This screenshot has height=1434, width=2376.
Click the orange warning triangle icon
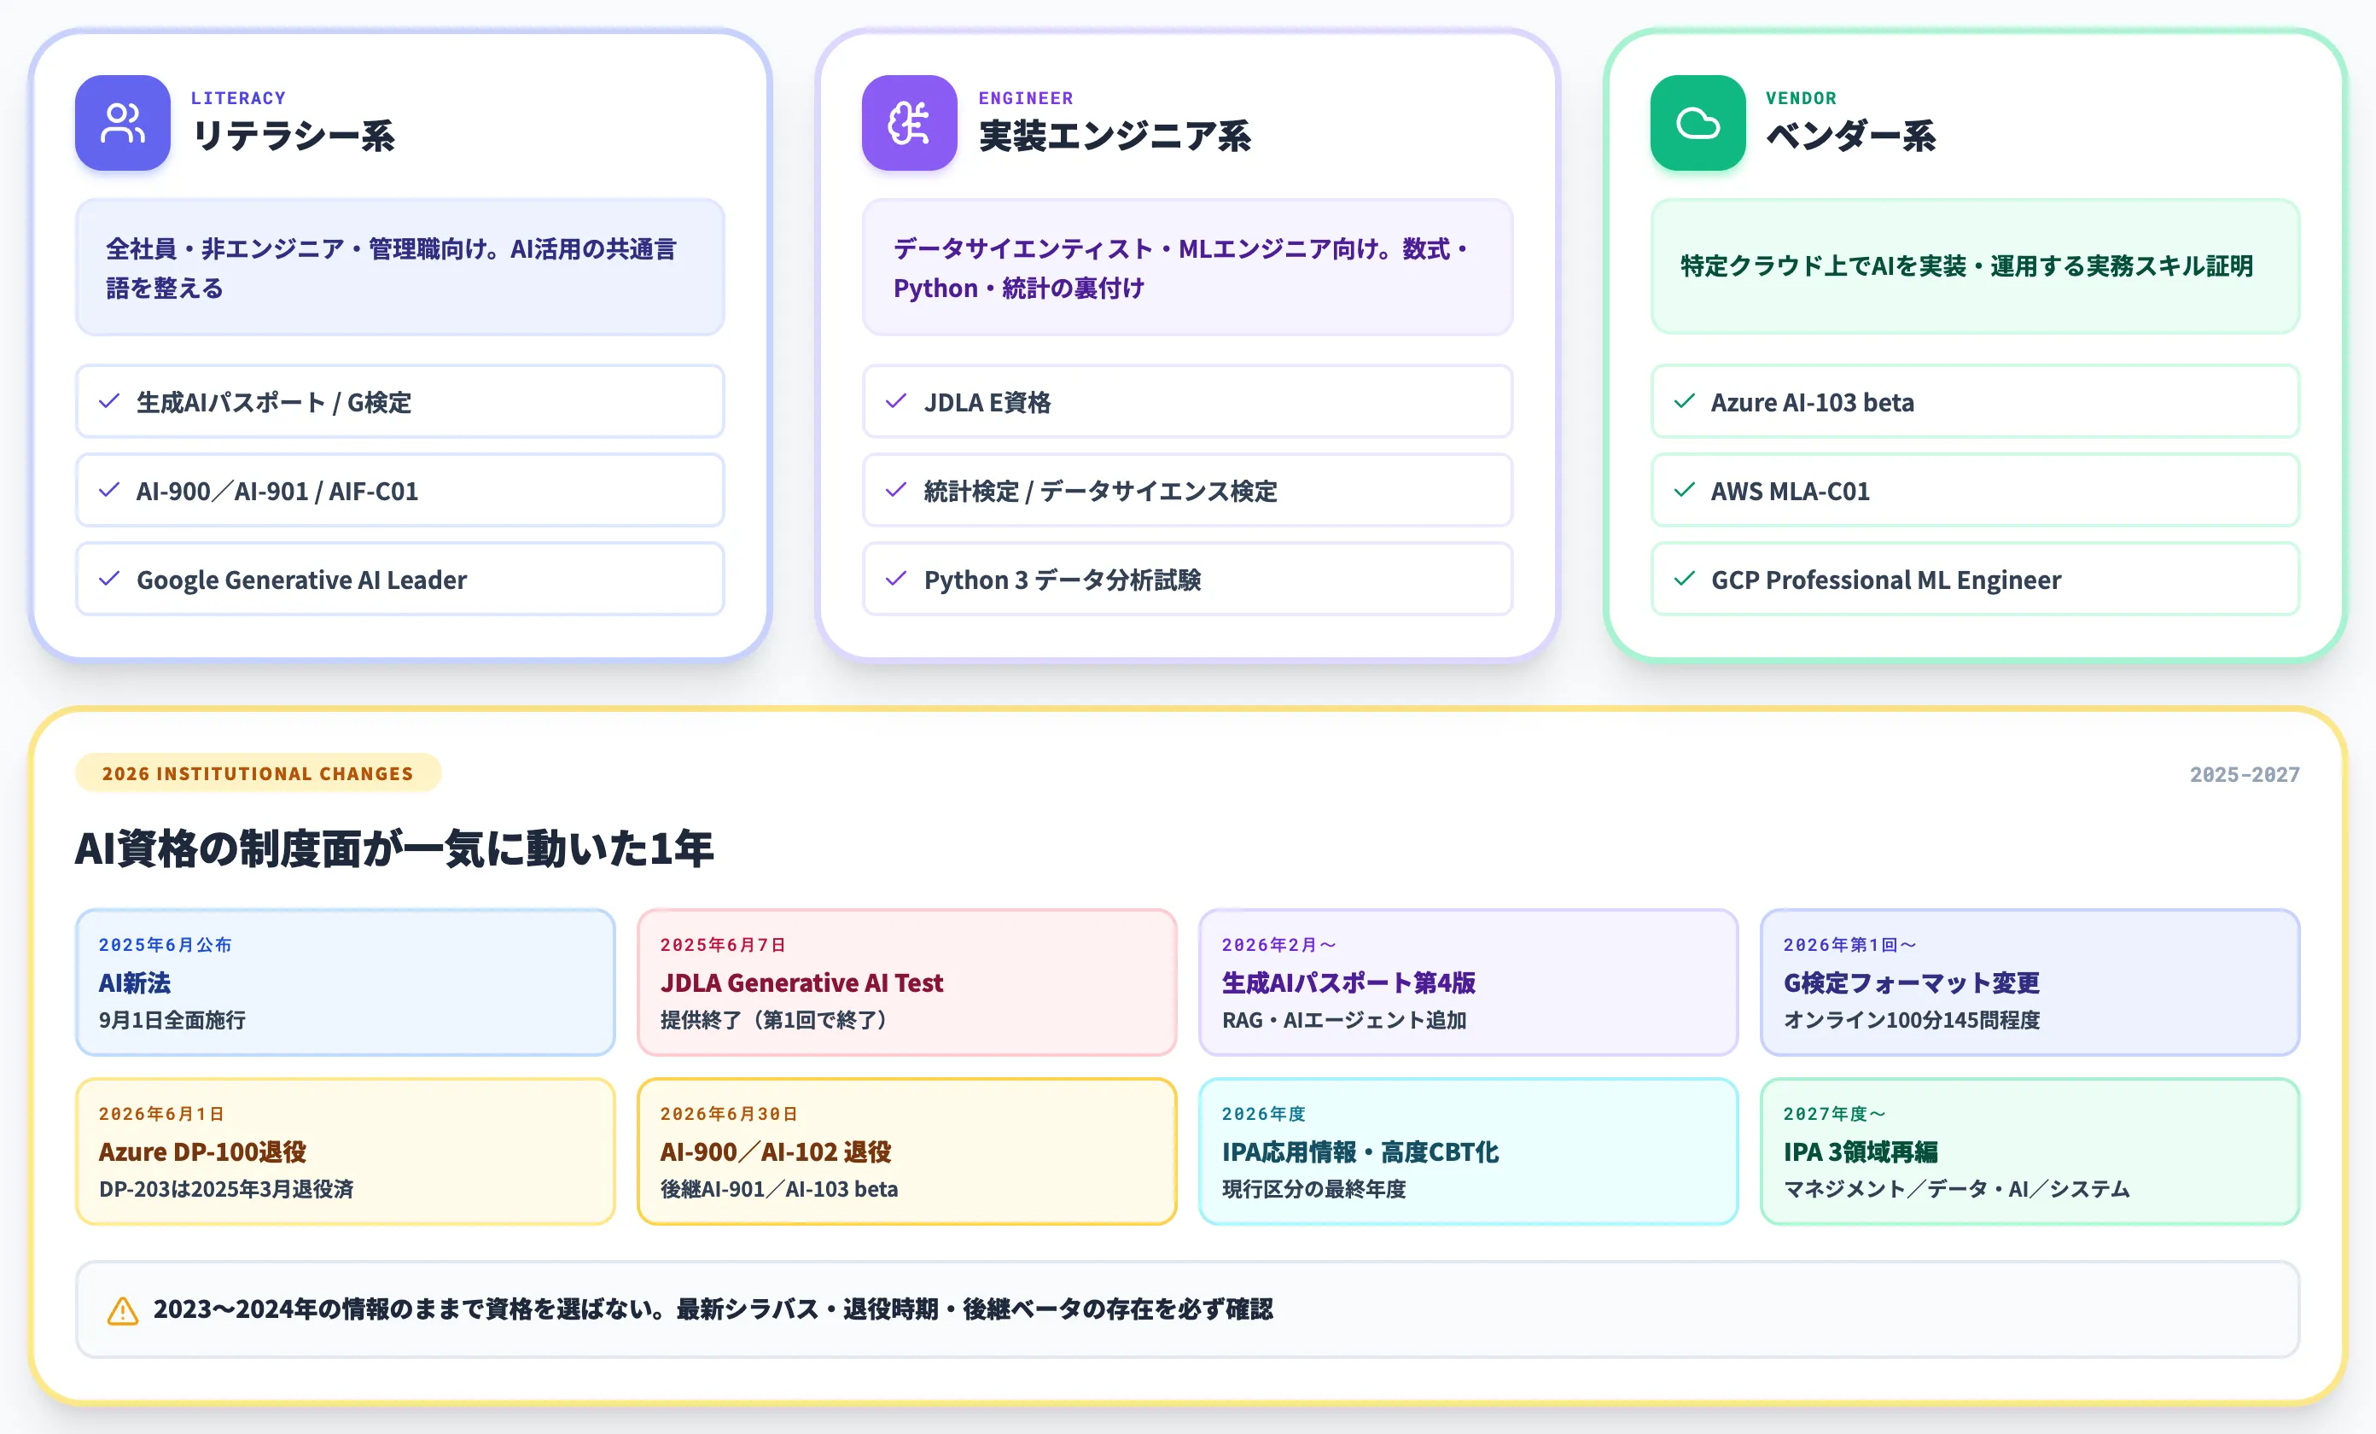pyautogui.click(x=122, y=1310)
